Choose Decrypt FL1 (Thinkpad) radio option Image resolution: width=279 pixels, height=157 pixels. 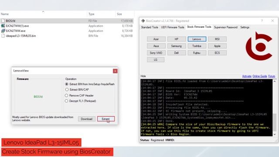67,101
